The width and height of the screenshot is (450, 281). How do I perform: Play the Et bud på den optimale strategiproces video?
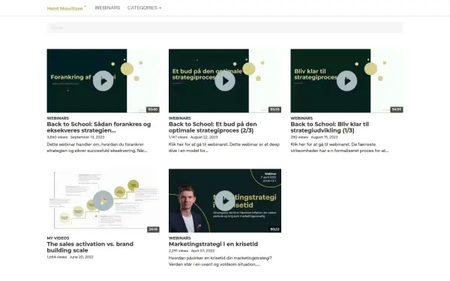click(x=225, y=81)
